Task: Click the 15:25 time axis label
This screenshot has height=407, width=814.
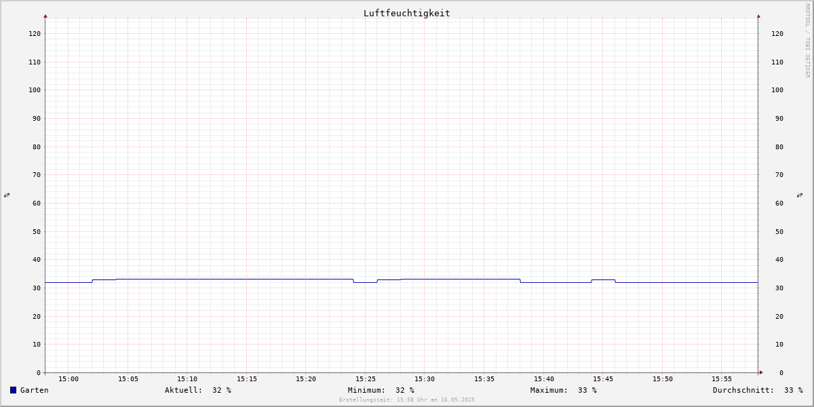Action: 366,379
